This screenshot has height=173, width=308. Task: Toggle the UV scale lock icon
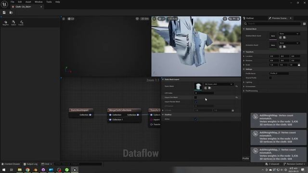point(233,111)
